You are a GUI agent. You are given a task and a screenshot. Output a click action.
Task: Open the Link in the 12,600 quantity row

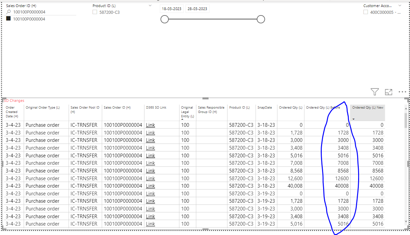pos(150,179)
